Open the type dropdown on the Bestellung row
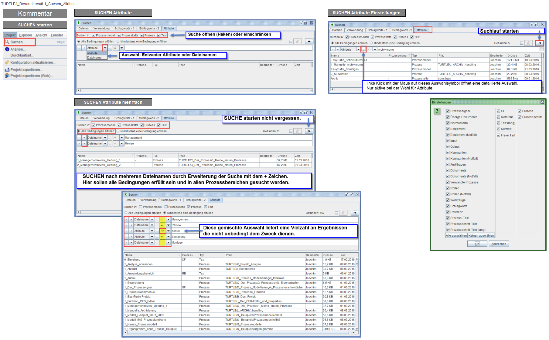The height and width of the screenshot is (340, 549). click(x=152, y=237)
